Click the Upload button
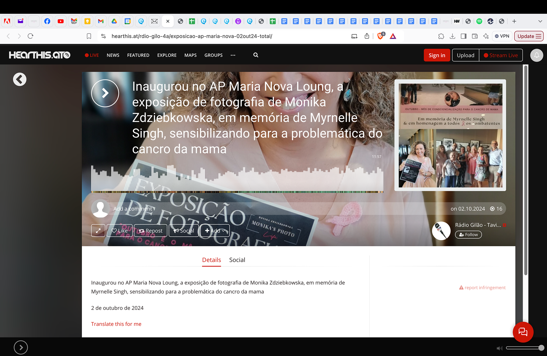 click(466, 55)
